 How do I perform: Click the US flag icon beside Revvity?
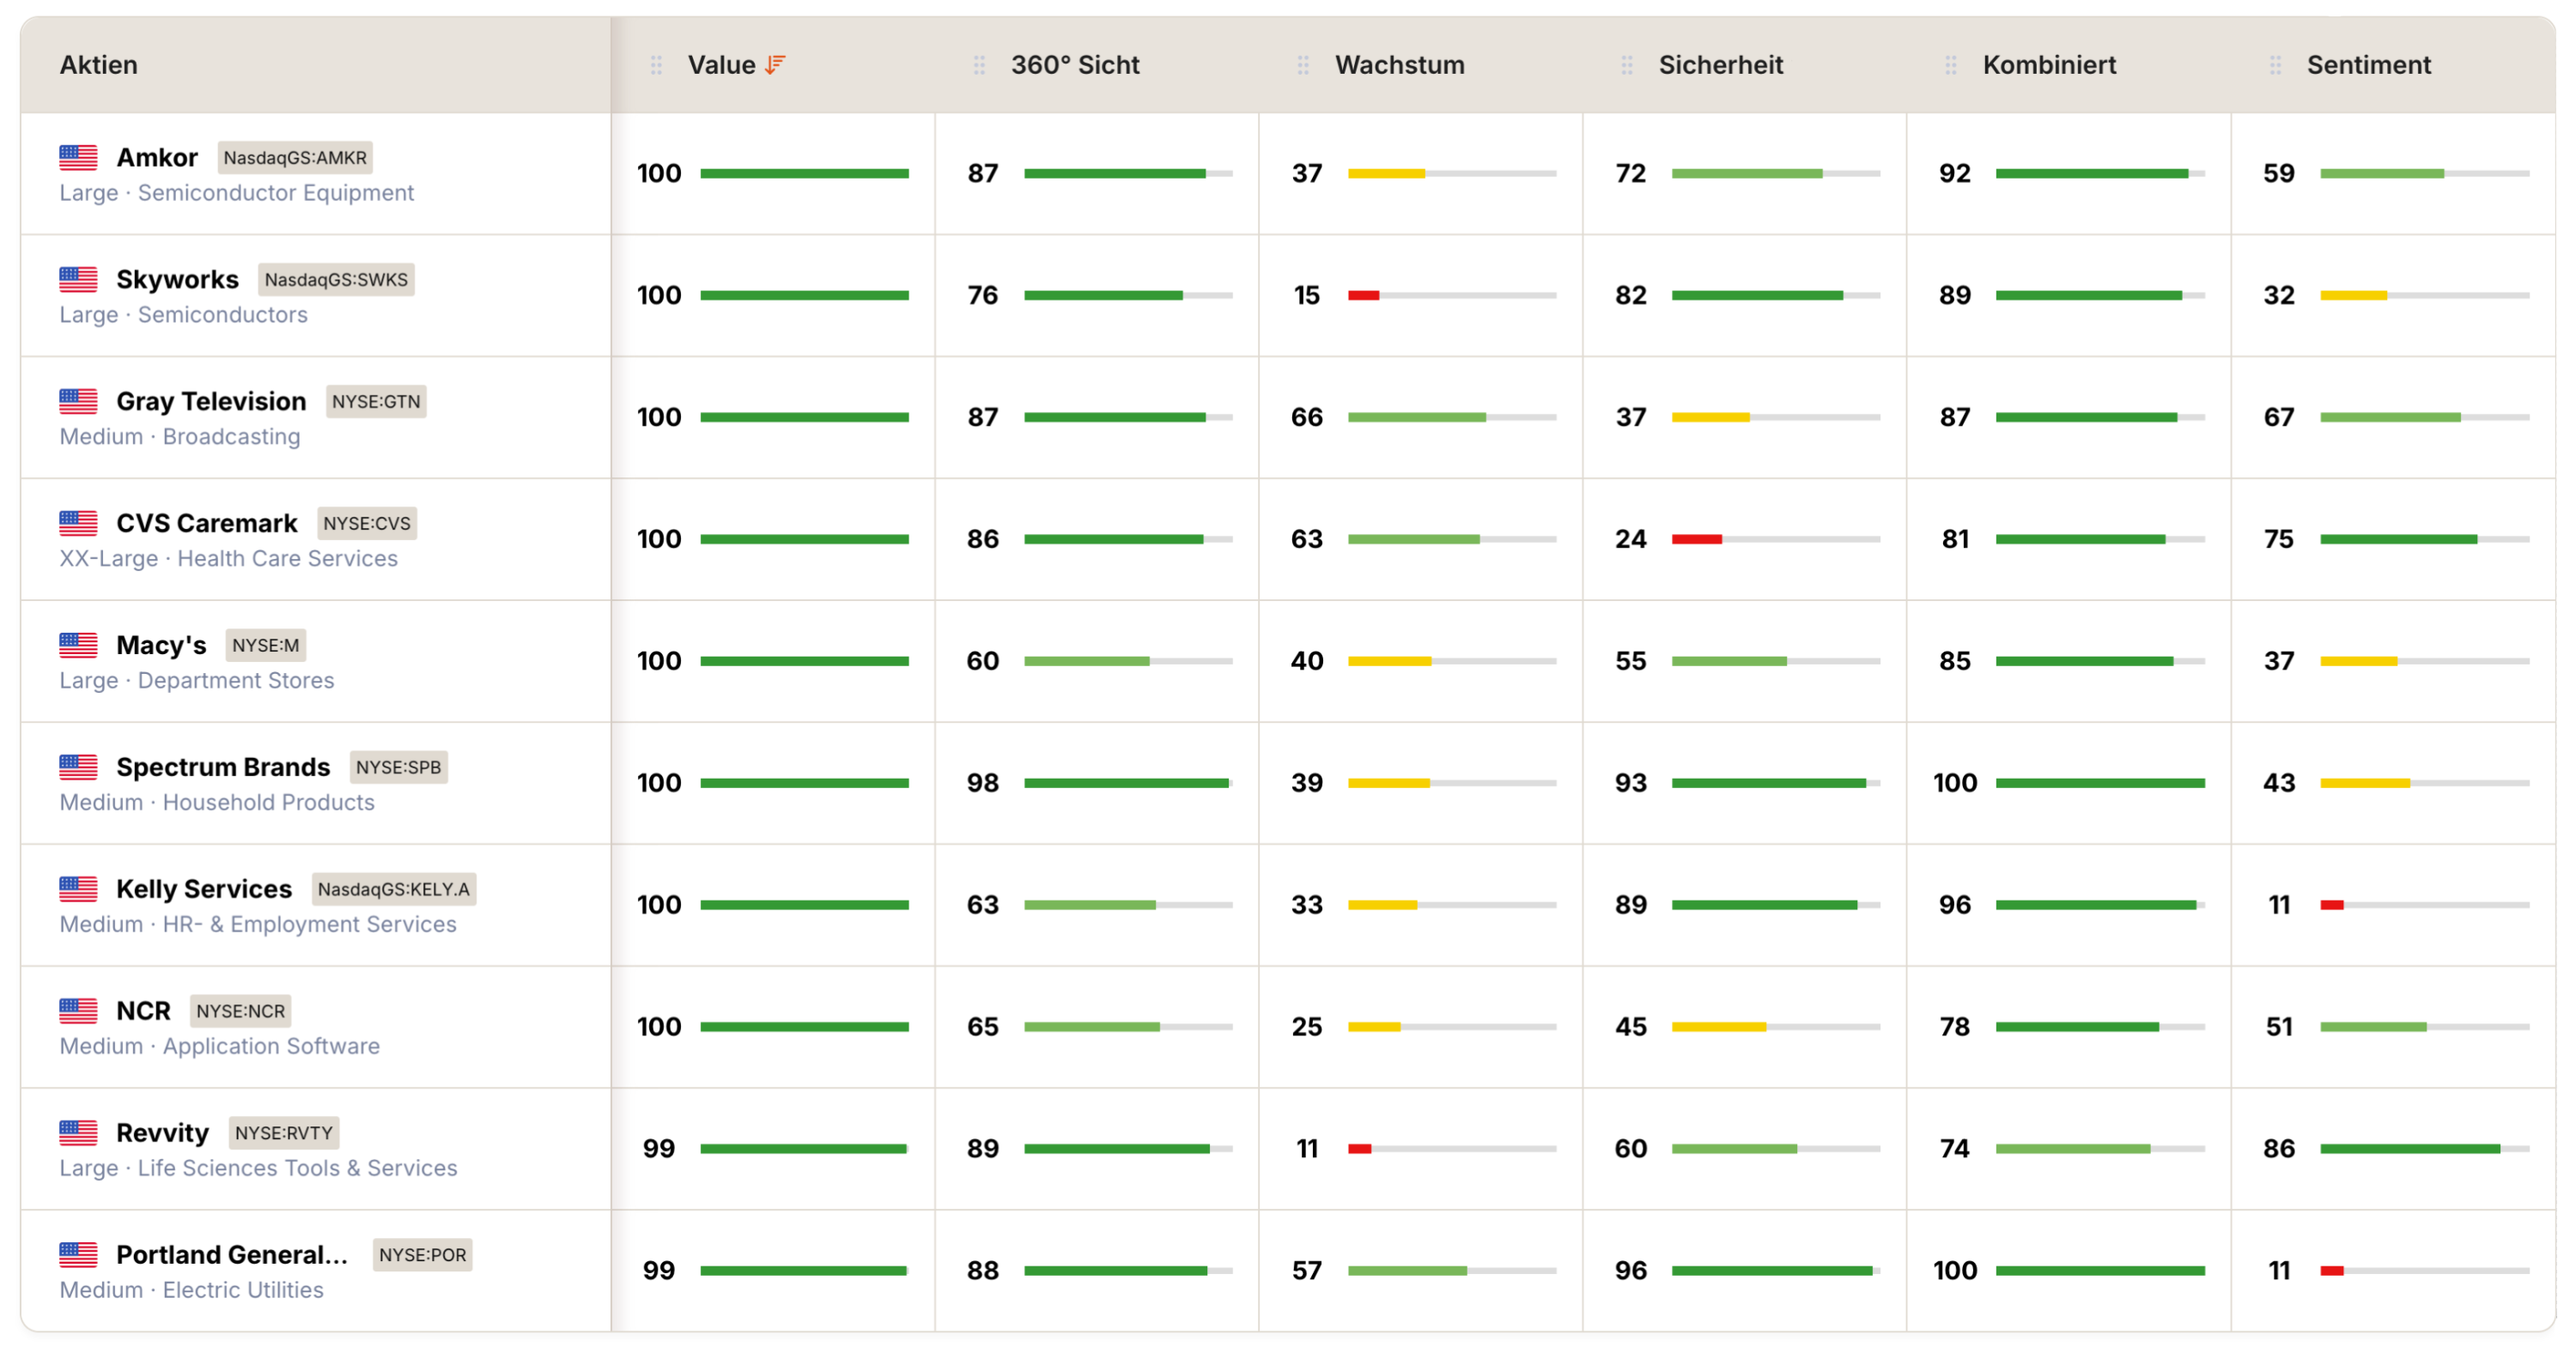click(78, 1132)
